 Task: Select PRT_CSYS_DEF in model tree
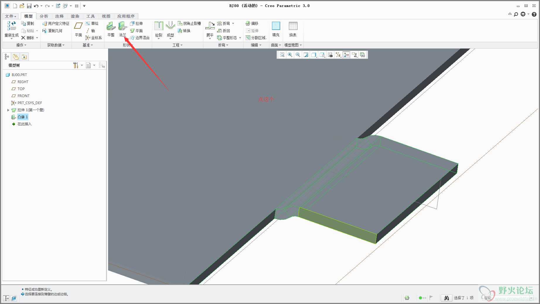coord(30,103)
